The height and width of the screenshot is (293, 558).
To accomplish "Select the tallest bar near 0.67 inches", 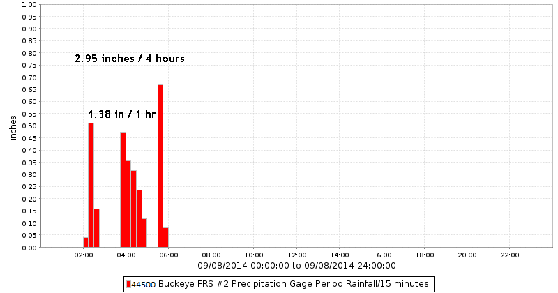I will tap(160, 166).
